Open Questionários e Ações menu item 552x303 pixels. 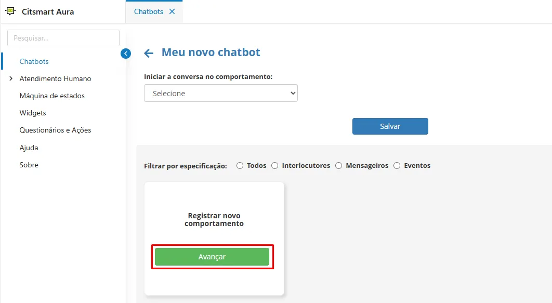(55, 130)
